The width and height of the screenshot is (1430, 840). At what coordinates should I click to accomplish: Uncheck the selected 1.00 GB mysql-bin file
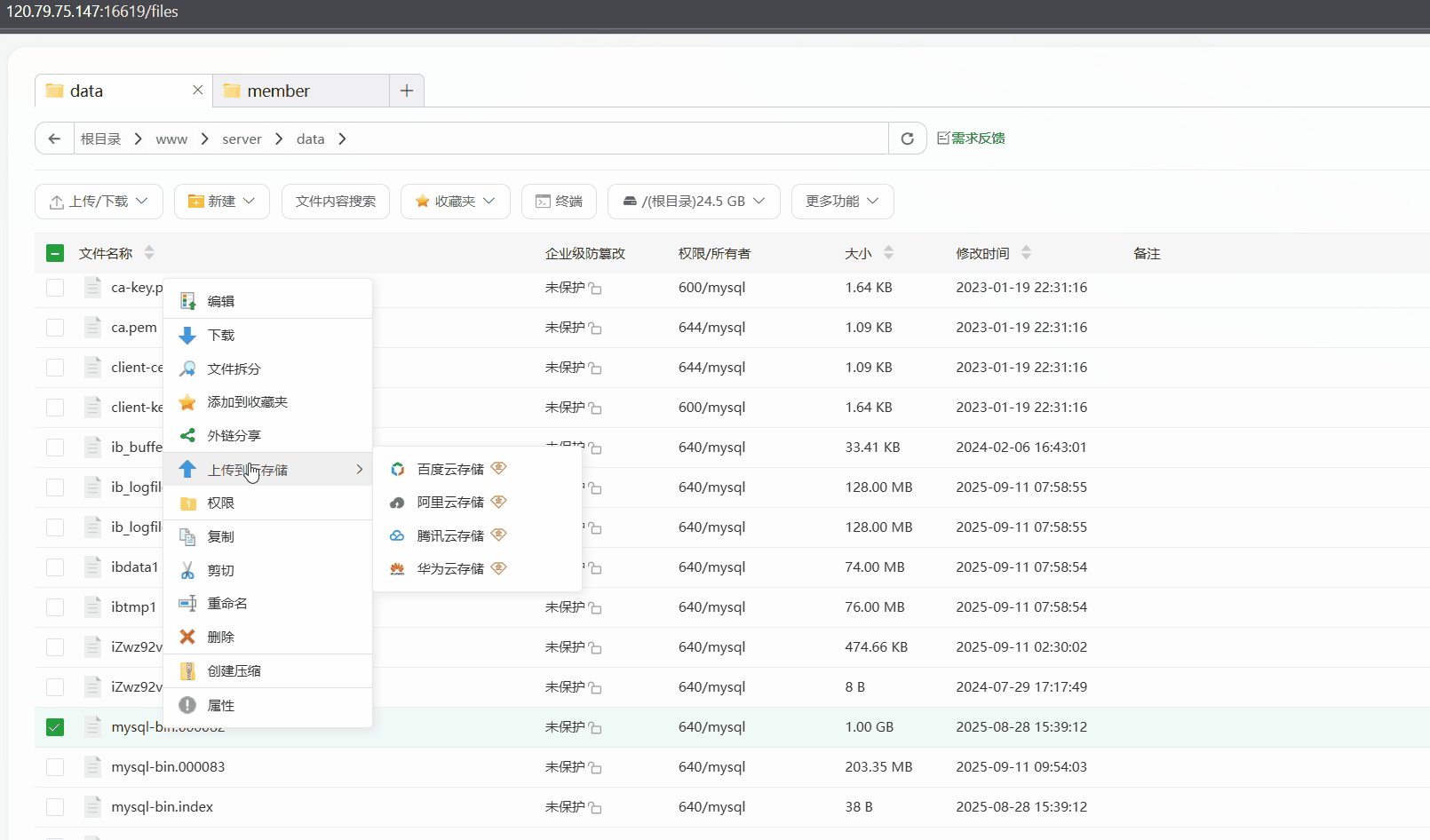coord(55,727)
